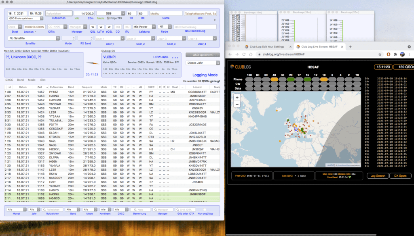The height and width of the screenshot is (236, 414).
Task: Switch to Club Log Edit Your Settings tab
Action: point(267,46)
